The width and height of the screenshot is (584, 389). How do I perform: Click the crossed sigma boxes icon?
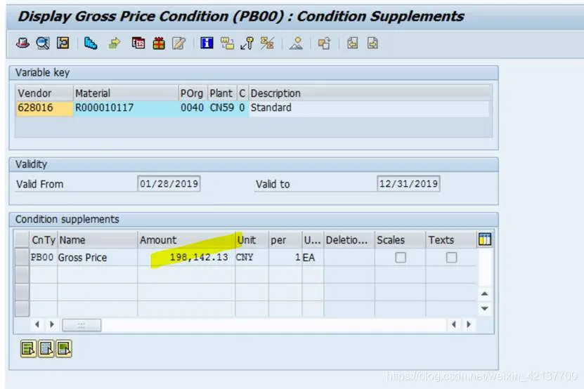pyautogui.click(x=267, y=43)
